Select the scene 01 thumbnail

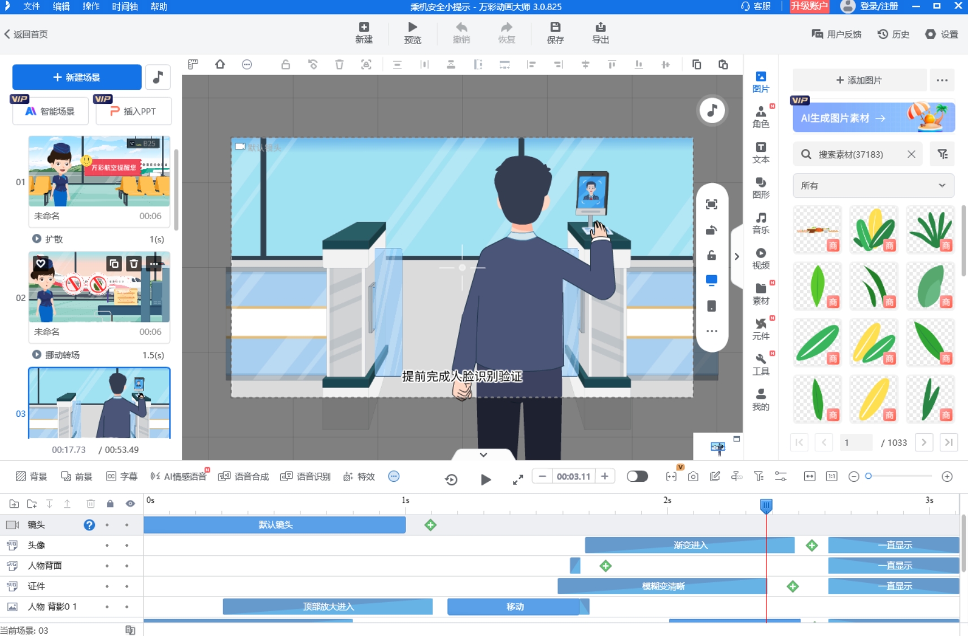(x=99, y=171)
